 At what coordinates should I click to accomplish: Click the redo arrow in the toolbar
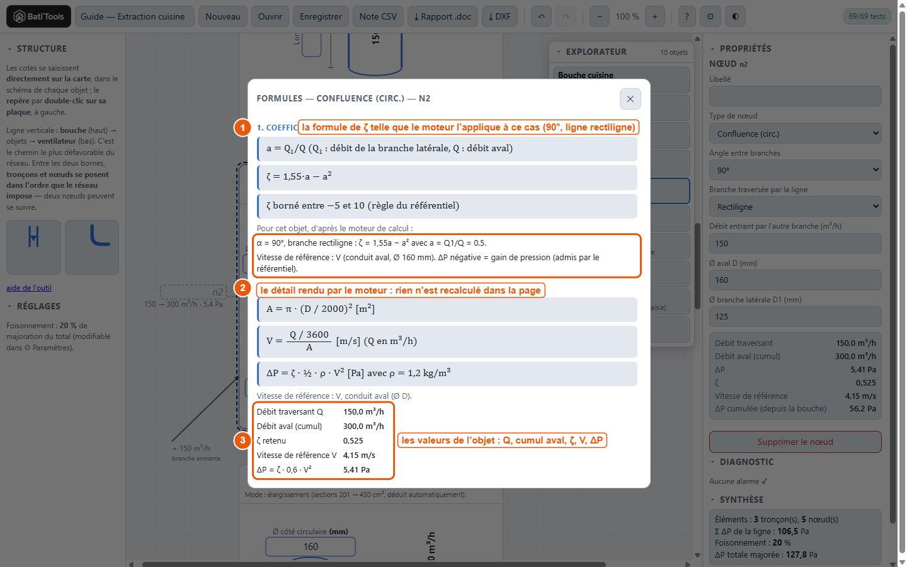pos(566,16)
